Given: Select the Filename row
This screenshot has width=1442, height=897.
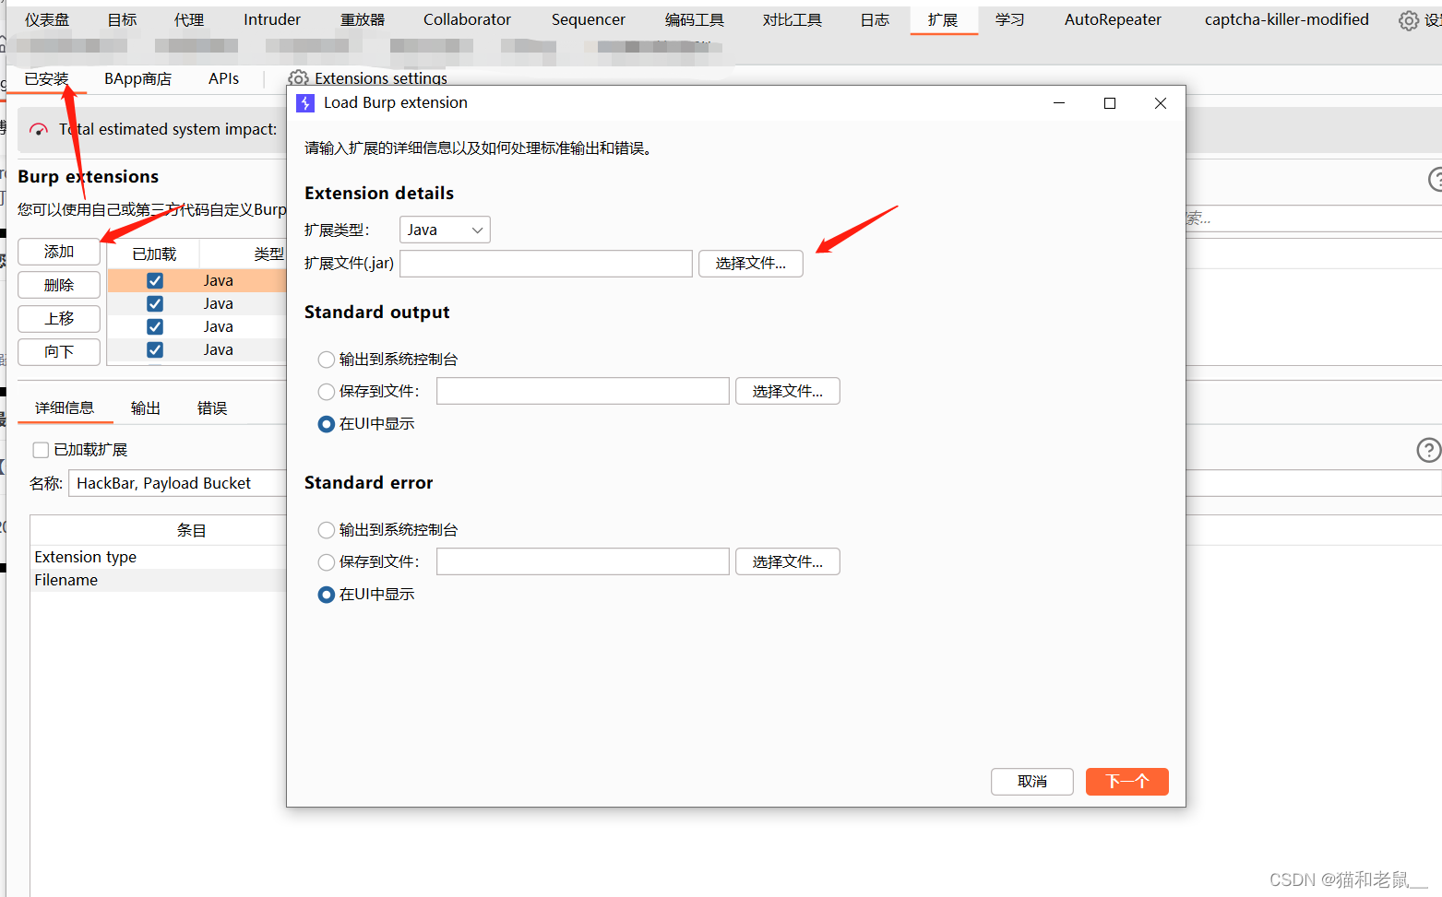Looking at the screenshot, I should pos(159,580).
